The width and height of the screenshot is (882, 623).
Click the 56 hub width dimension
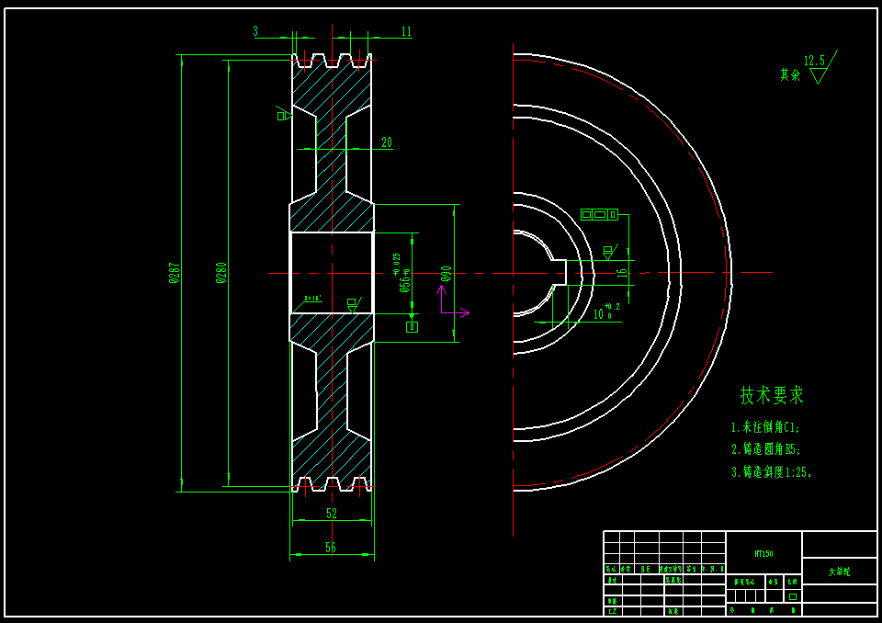(x=331, y=547)
